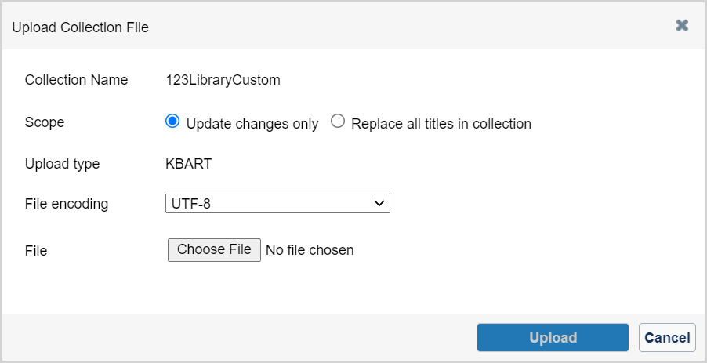Click the 'No file chosen' text
Viewport: 707px width, 363px height.
pos(310,250)
